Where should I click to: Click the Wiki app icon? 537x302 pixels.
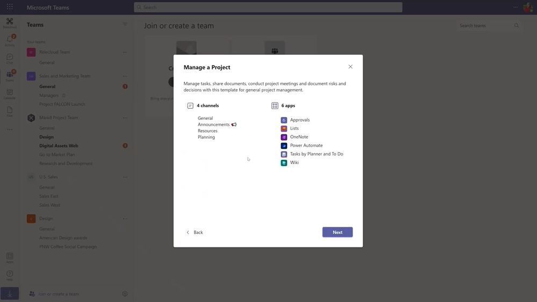pyautogui.click(x=284, y=163)
